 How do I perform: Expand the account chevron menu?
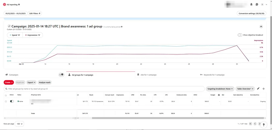tap(267, 5)
